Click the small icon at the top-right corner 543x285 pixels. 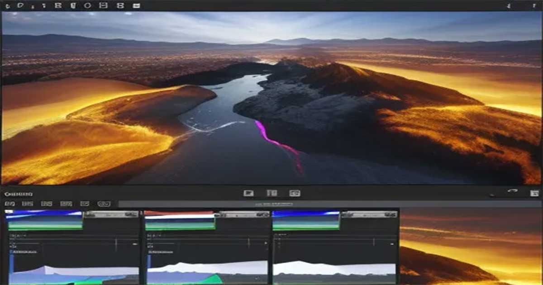point(509,5)
